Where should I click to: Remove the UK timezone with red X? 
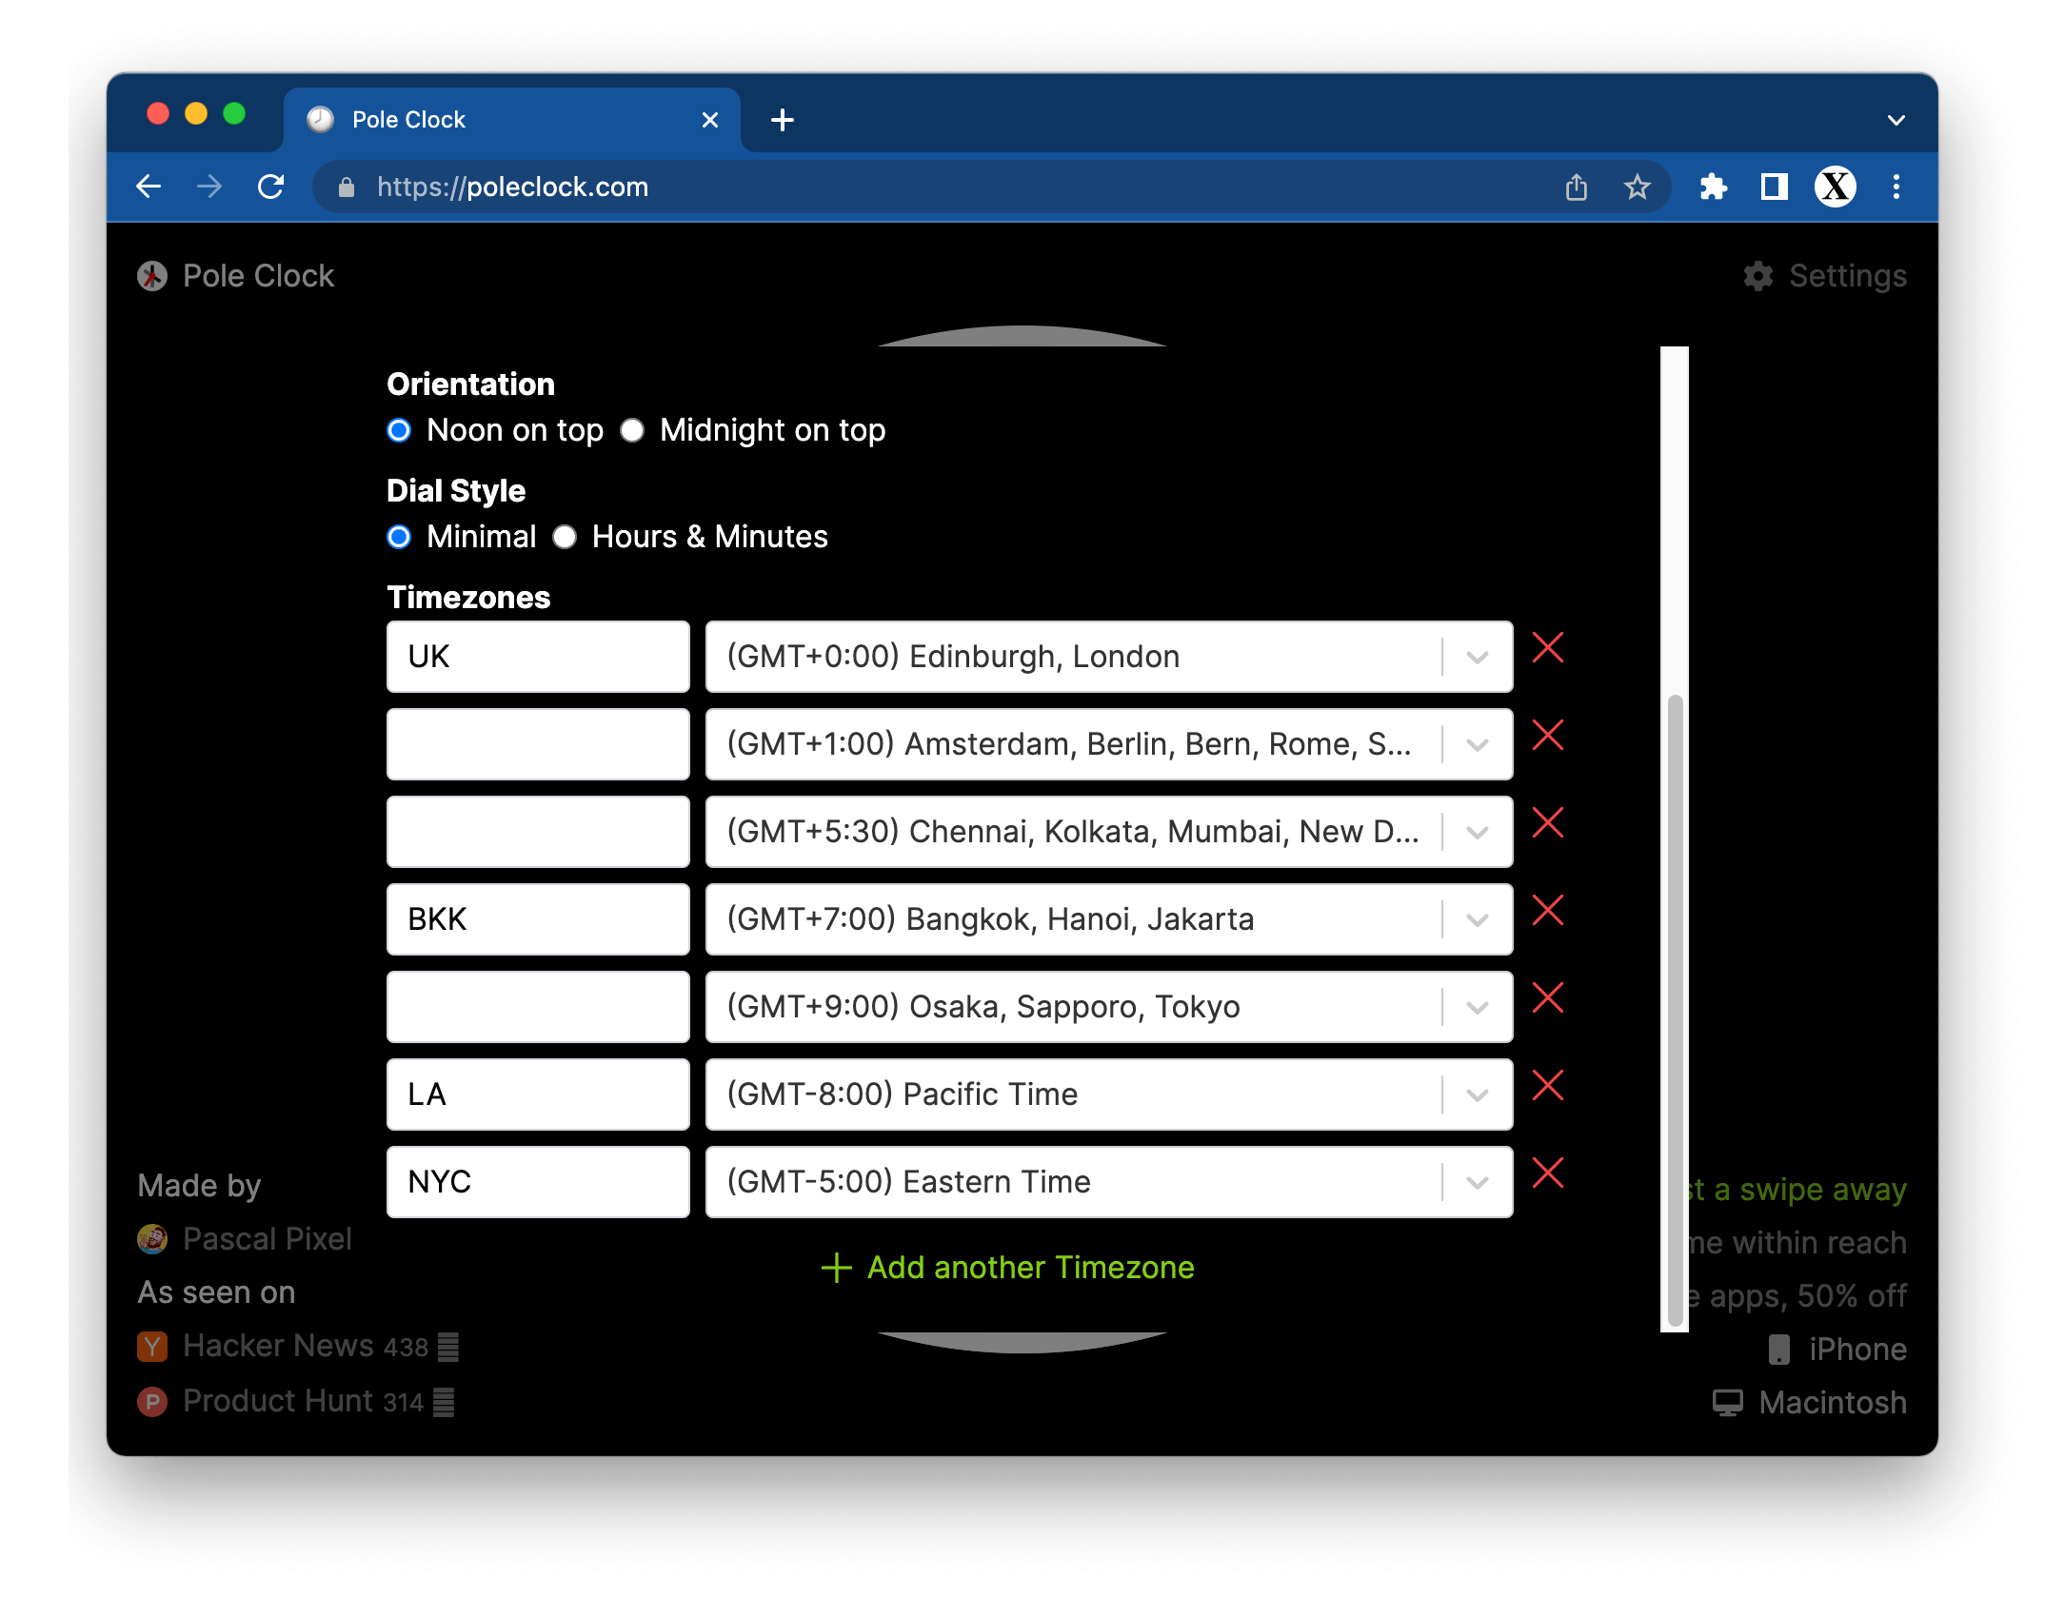tap(1548, 648)
